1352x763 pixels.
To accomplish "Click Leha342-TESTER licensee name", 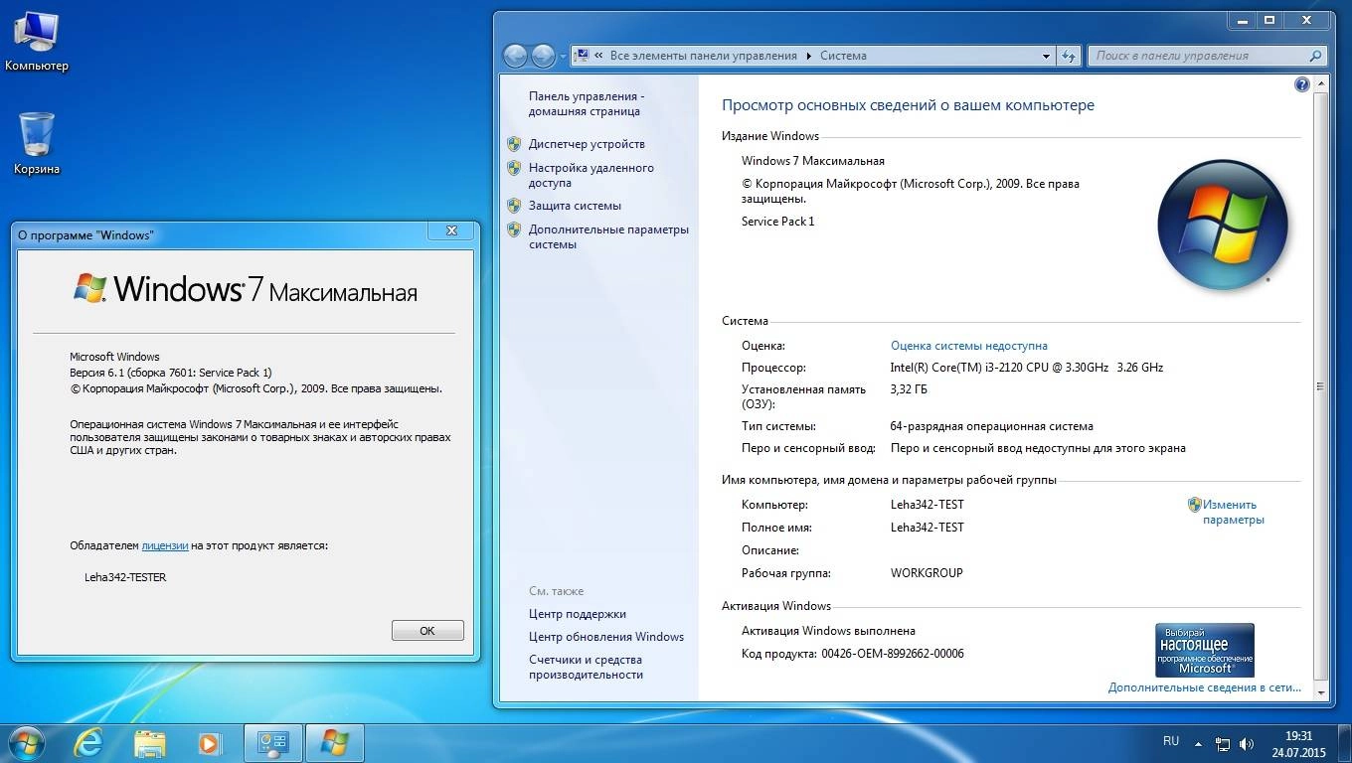I will click(126, 577).
